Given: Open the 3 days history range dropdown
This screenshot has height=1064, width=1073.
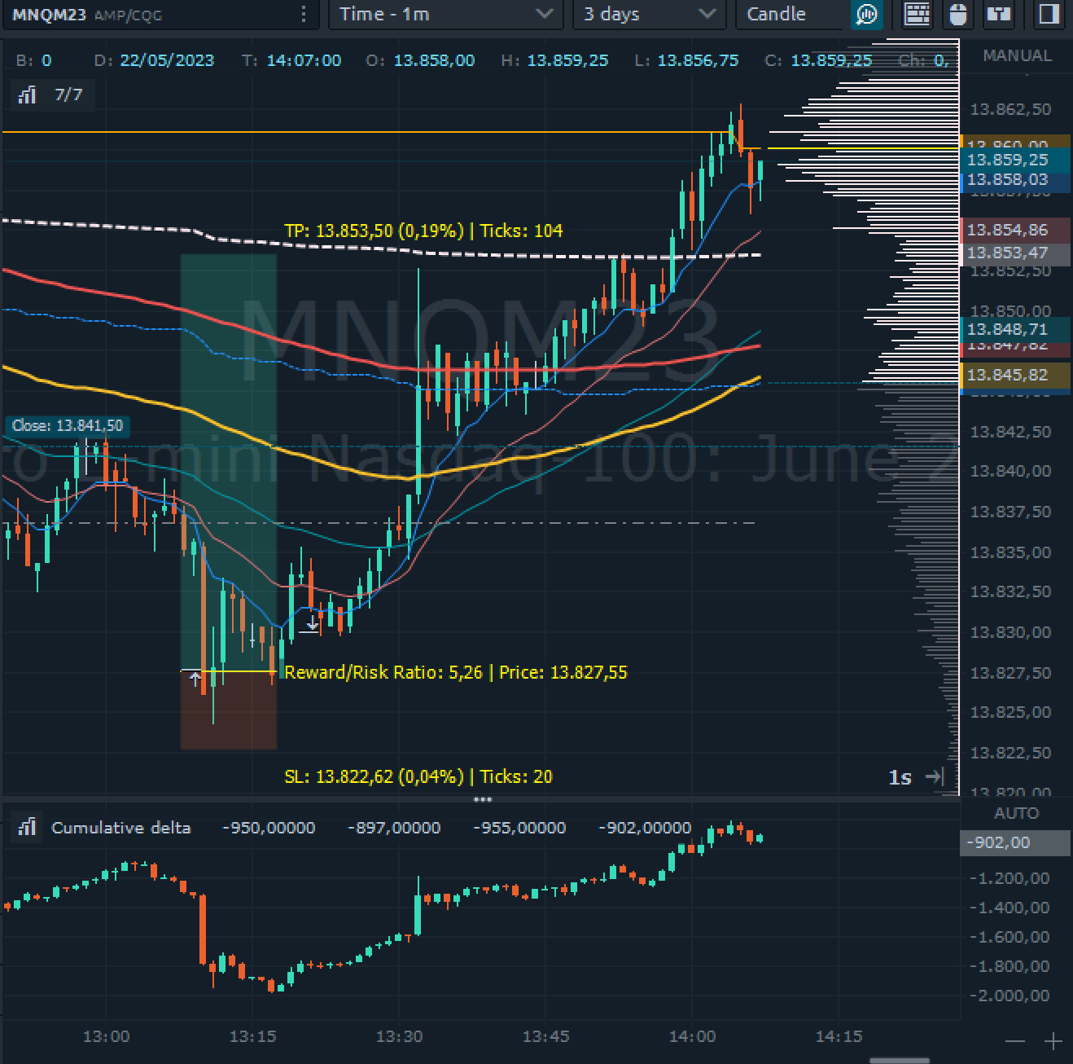Looking at the screenshot, I should pos(649,14).
